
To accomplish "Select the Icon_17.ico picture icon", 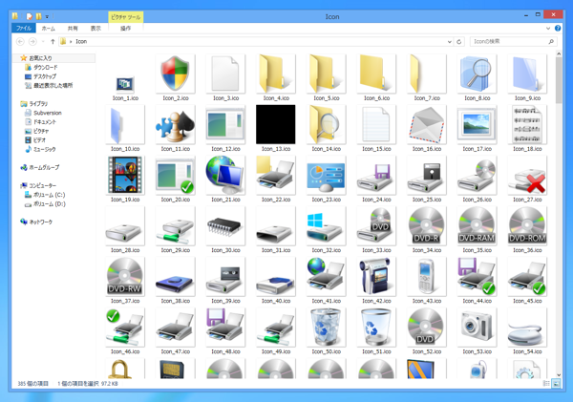I will [477, 124].
